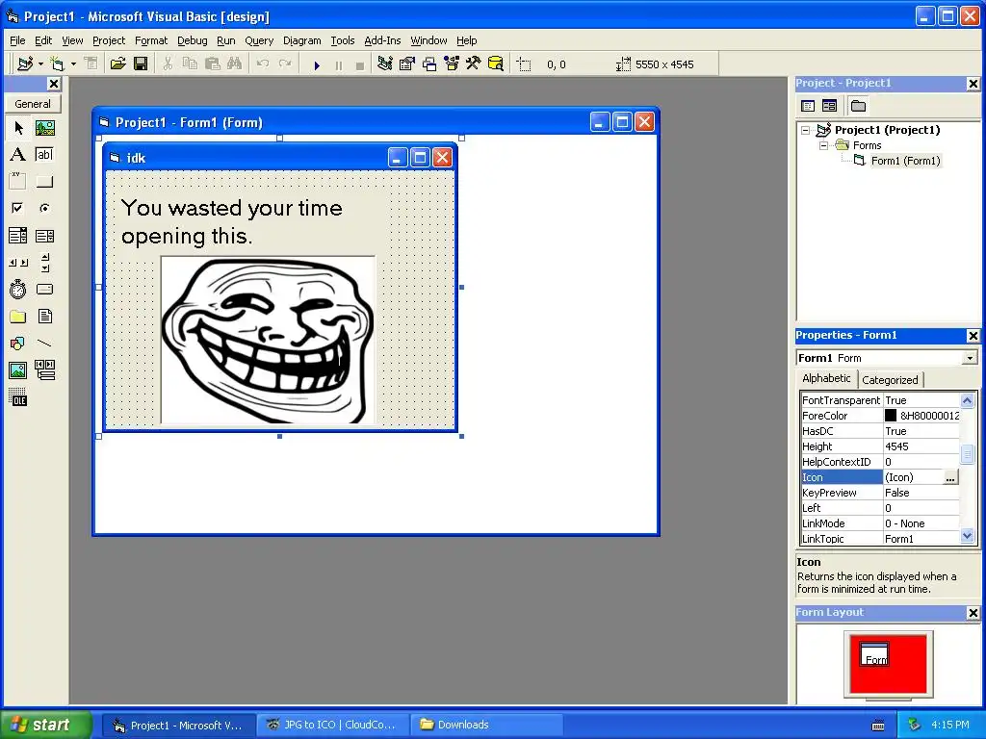Switch to JPG to ICO taskbar window

(332, 725)
